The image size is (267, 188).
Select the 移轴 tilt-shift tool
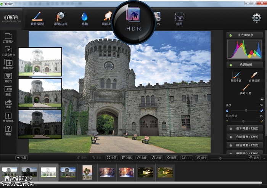[84, 18]
